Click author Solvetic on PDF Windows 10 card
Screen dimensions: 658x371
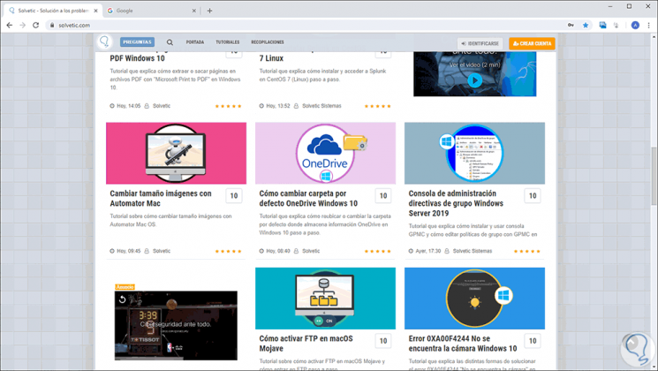[162, 106]
